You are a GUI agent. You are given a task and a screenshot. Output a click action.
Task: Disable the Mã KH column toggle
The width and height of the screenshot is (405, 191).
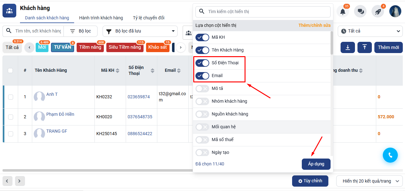pyautogui.click(x=202, y=37)
